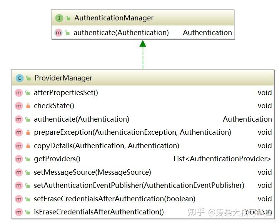The width and height of the screenshot is (279, 224).
Task: Click the method icon for setAuthenticationEventPublisher
Action: (x=19, y=186)
